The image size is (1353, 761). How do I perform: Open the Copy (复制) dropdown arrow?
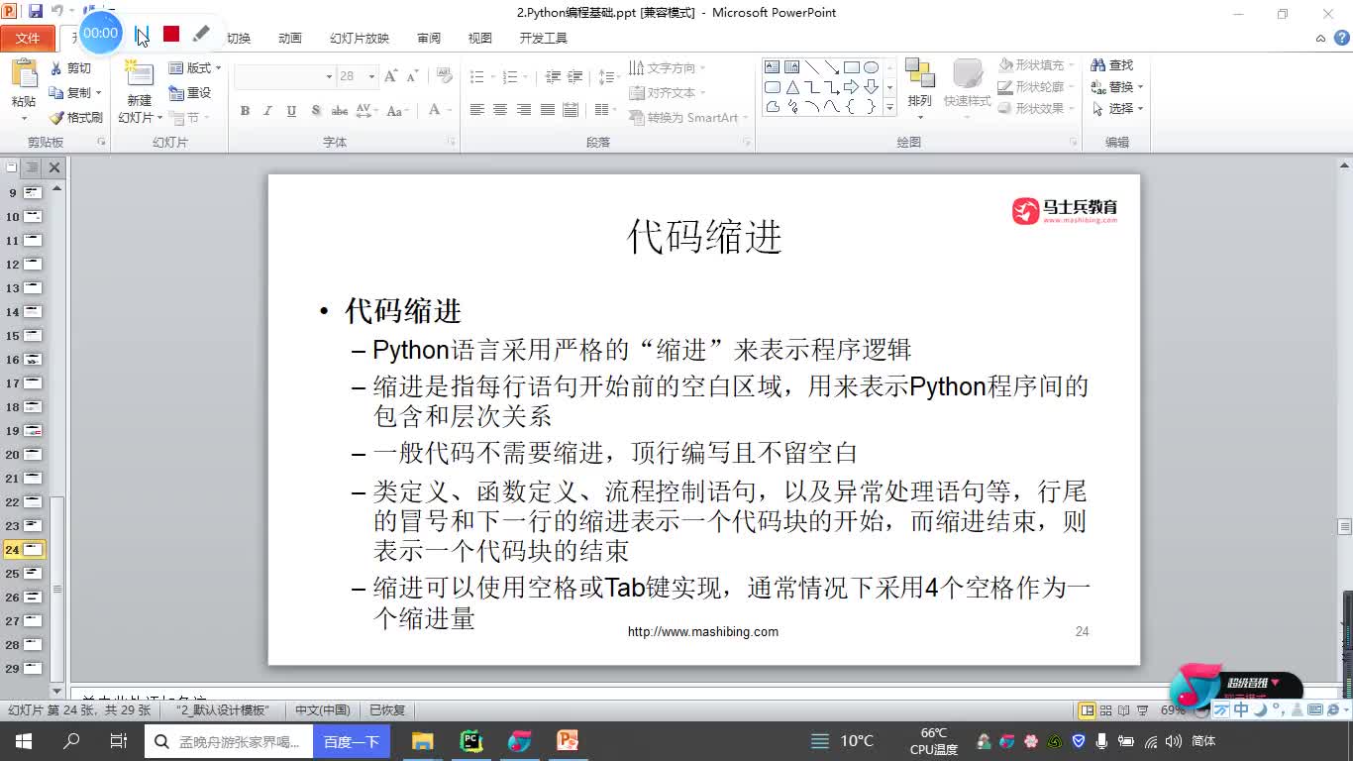pos(99,93)
